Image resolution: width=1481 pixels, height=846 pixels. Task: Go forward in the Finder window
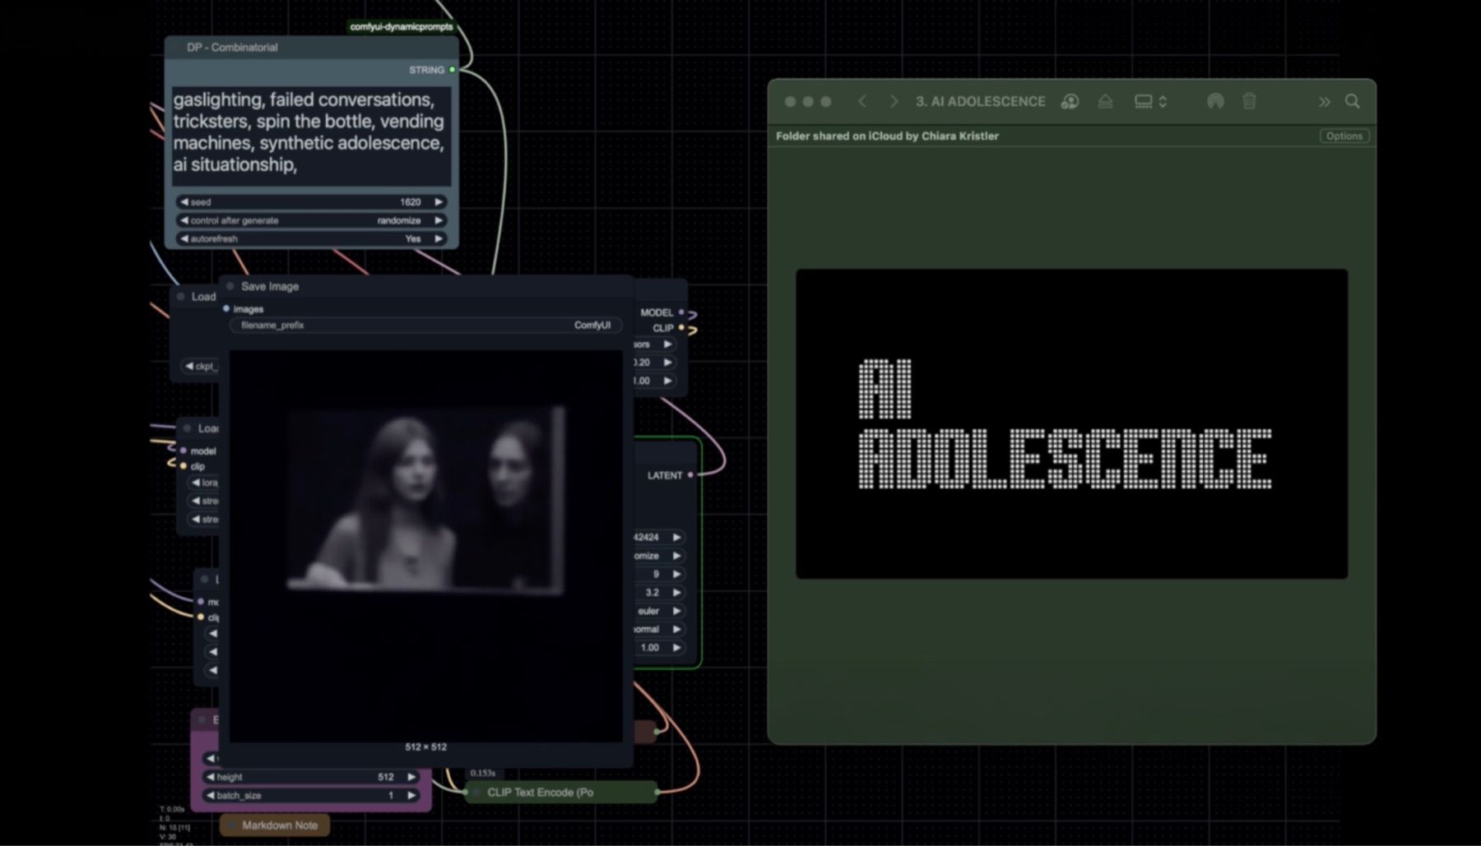(x=894, y=101)
